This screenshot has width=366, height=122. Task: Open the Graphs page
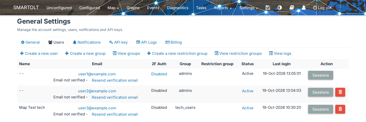pyautogui.click(x=133, y=8)
